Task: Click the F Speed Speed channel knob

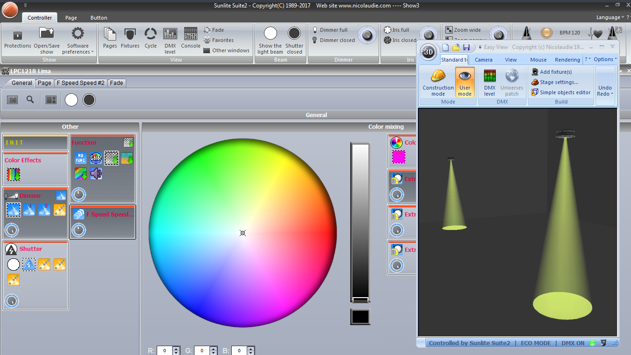Action: pyautogui.click(x=79, y=230)
